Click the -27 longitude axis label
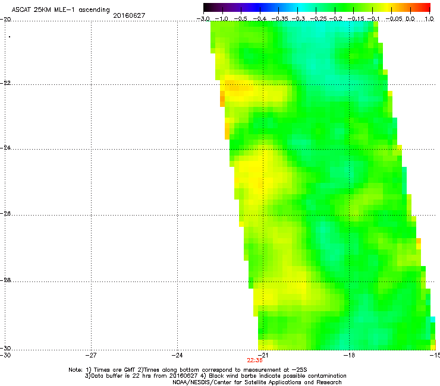440x386 pixels. [91, 355]
